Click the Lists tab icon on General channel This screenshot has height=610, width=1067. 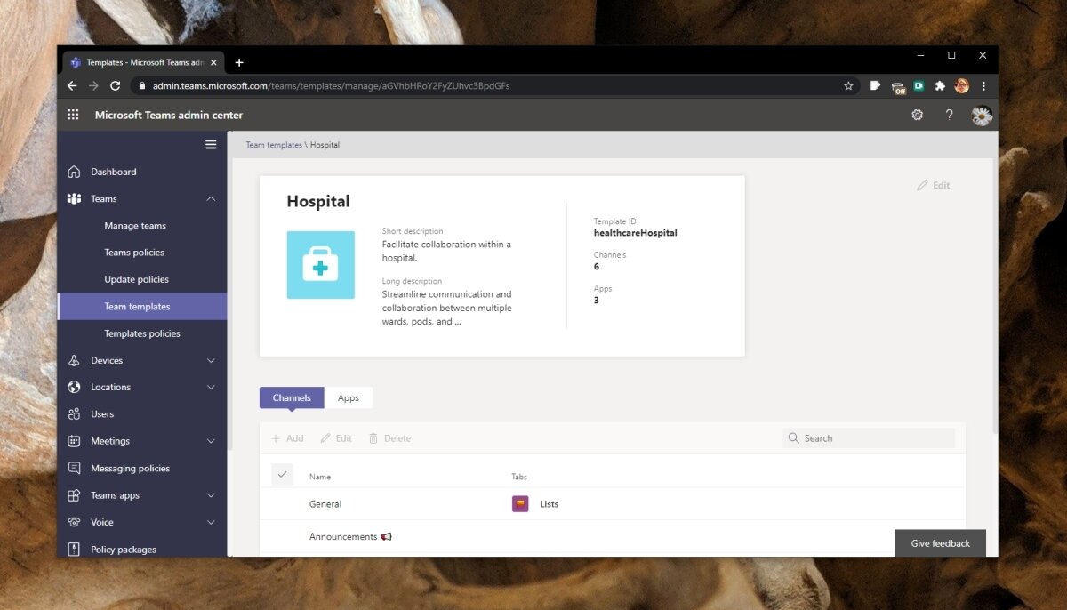(520, 503)
